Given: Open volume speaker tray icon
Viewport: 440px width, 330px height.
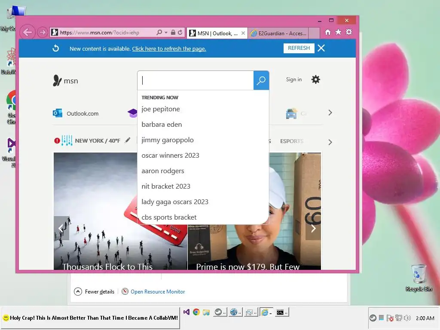Looking at the screenshot, I should (x=407, y=318).
